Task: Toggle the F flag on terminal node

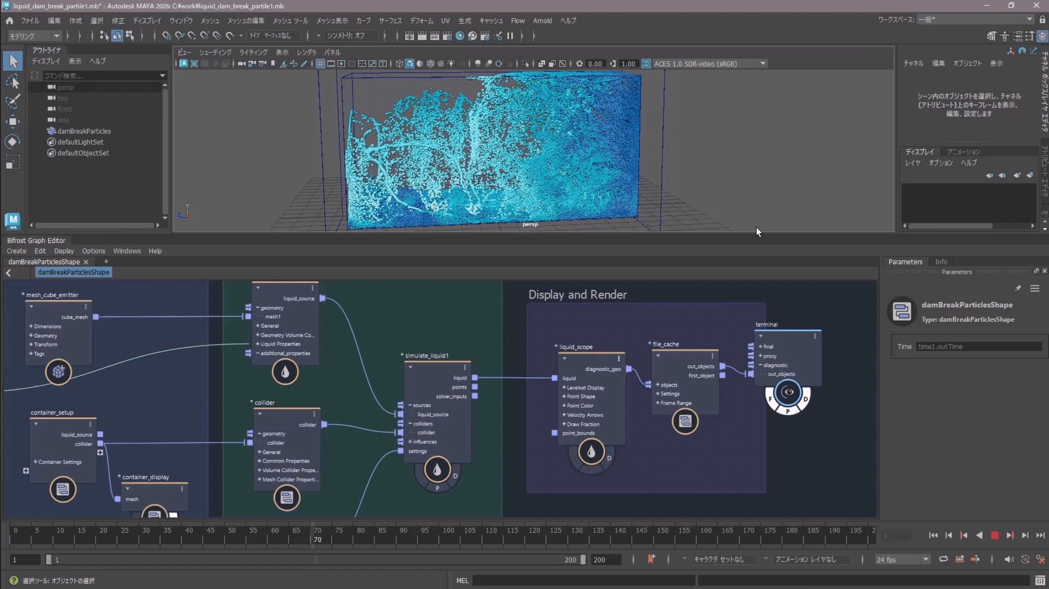Action: 770,399
